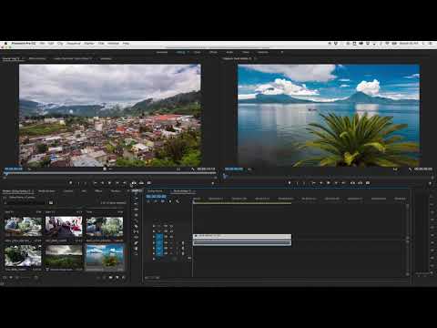Click Mark In in Source monitor
The height and width of the screenshot is (328, 437).
78,183
